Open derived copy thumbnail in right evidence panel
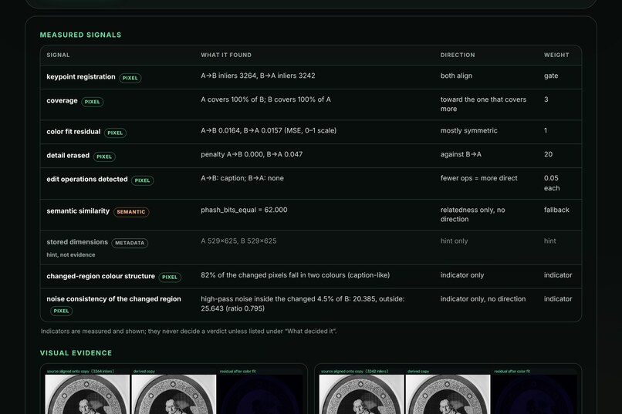The image size is (622, 414). tap(448, 394)
